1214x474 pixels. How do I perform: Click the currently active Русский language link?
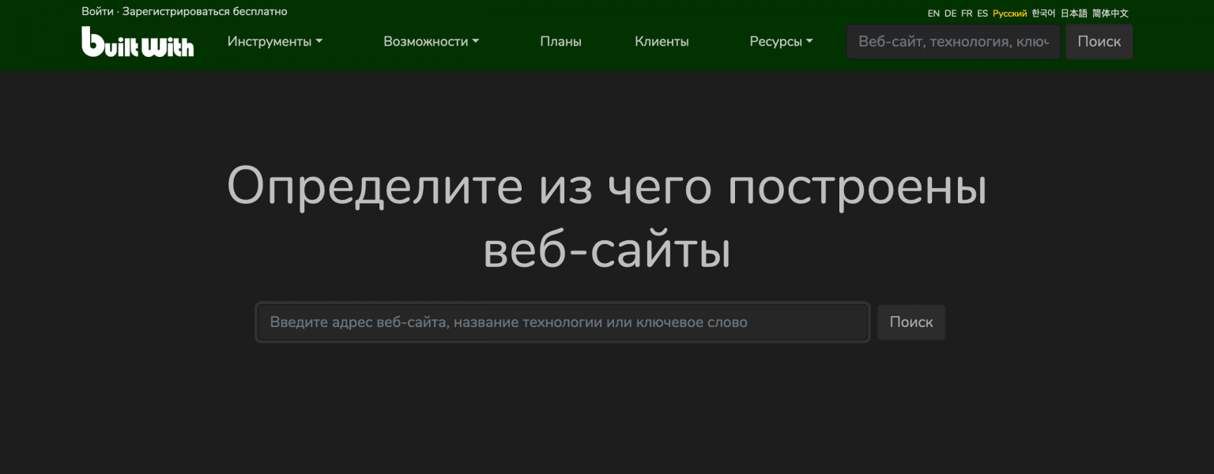click(x=1010, y=13)
